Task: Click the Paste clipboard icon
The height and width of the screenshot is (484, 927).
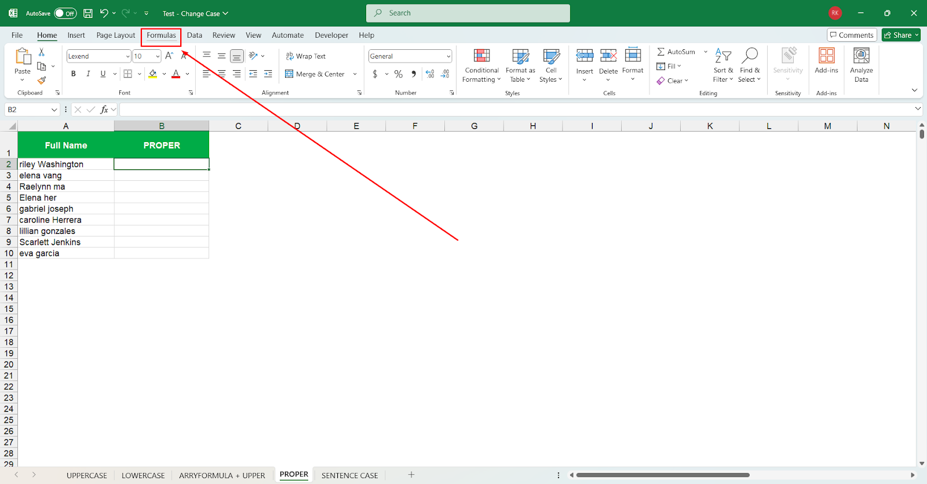Action: pyautogui.click(x=23, y=56)
